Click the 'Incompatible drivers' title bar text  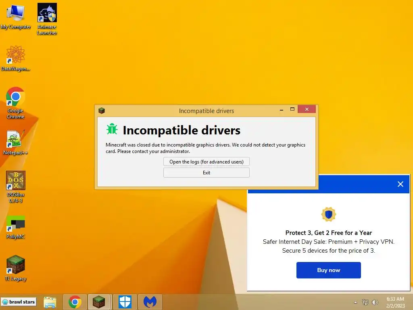pyautogui.click(x=206, y=111)
